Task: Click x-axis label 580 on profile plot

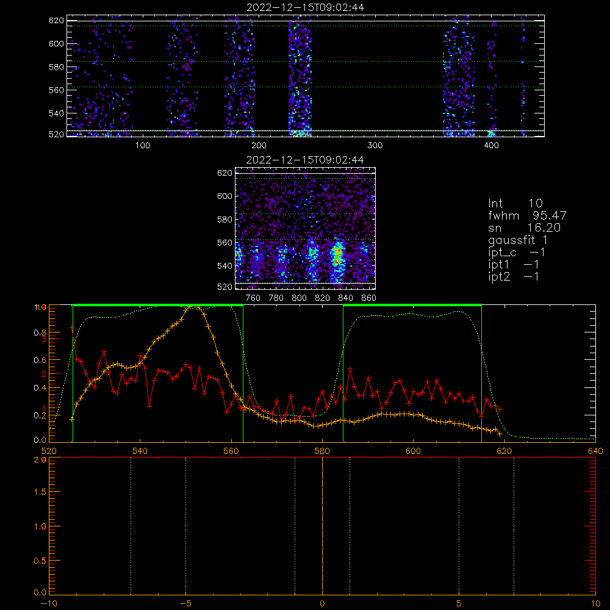Action: (322, 451)
